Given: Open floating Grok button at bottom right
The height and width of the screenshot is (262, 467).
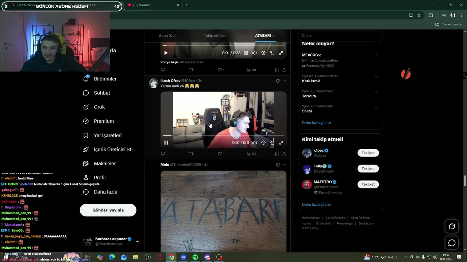Looking at the screenshot, I should tap(452, 226).
